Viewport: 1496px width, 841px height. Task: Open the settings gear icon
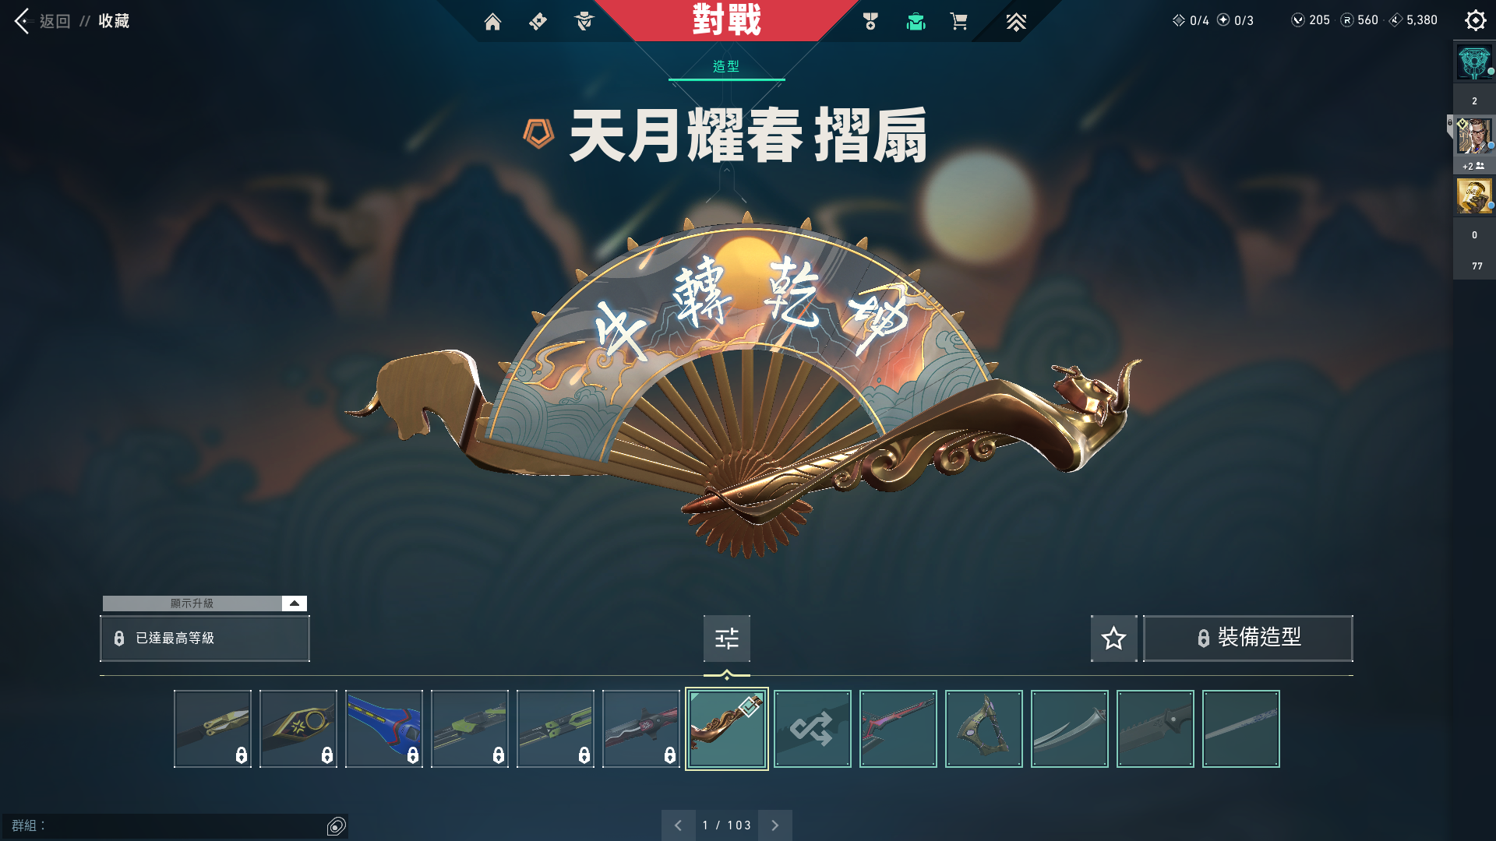point(1475,20)
